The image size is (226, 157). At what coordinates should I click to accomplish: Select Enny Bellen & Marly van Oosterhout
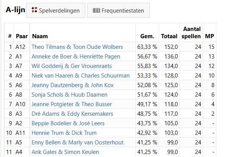coord(78,142)
